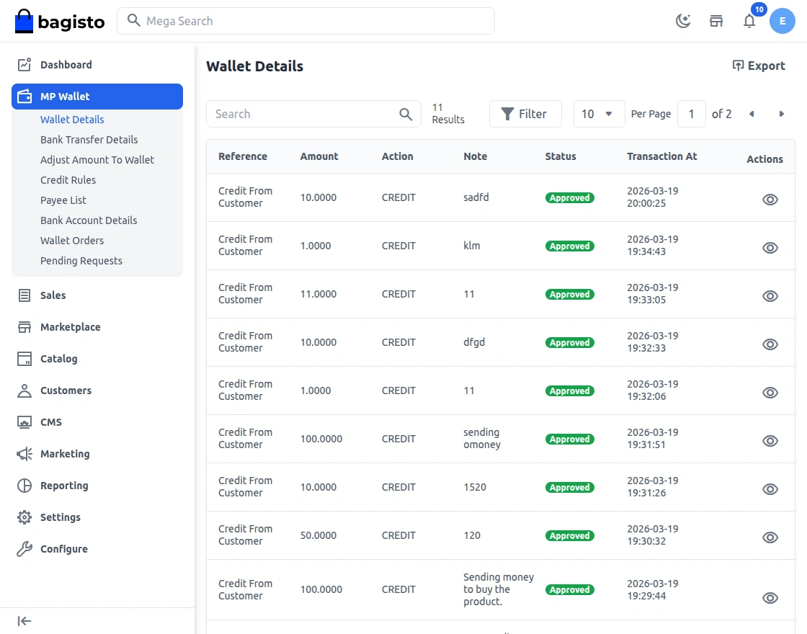The width and height of the screenshot is (807, 634).
Task: Open the Filter panel
Action: pyautogui.click(x=525, y=114)
